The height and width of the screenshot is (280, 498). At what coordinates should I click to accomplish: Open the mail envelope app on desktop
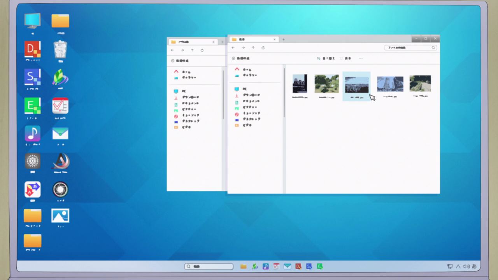60,133
